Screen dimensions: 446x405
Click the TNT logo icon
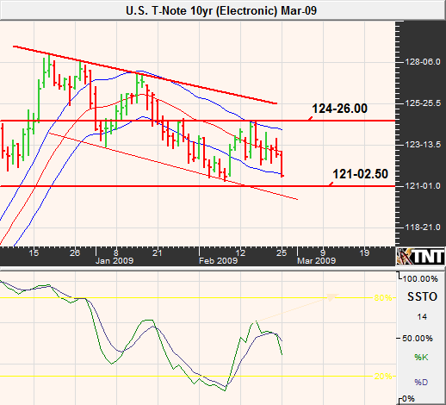(x=420, y=256)
